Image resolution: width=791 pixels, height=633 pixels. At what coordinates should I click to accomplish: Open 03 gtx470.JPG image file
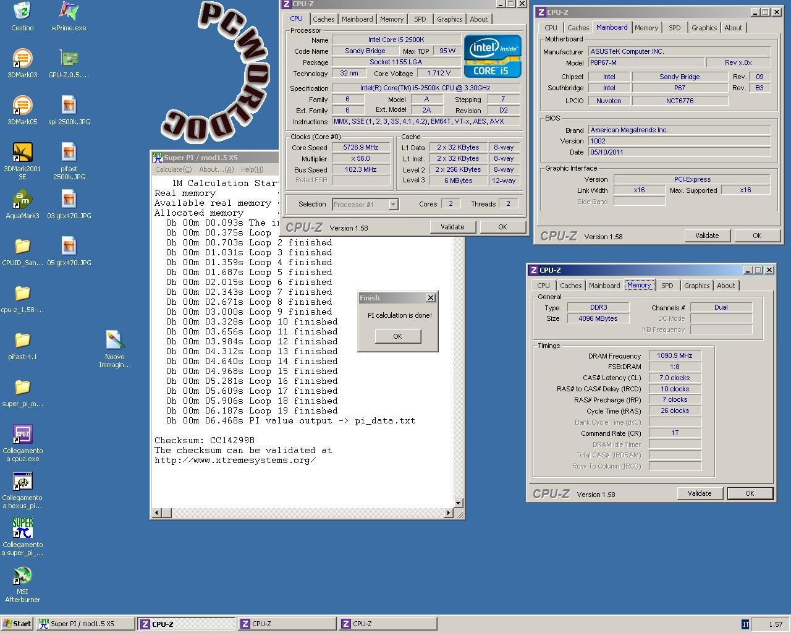click(69, 205)
